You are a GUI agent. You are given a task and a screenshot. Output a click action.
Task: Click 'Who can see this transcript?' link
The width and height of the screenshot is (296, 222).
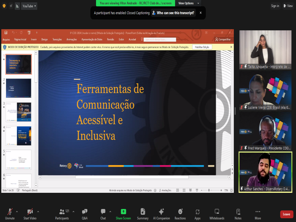click(173, 13)
